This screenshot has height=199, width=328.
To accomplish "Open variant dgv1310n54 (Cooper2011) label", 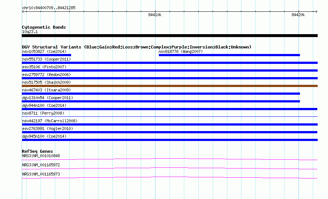I will pyautogui.click(x=48, y=98).
